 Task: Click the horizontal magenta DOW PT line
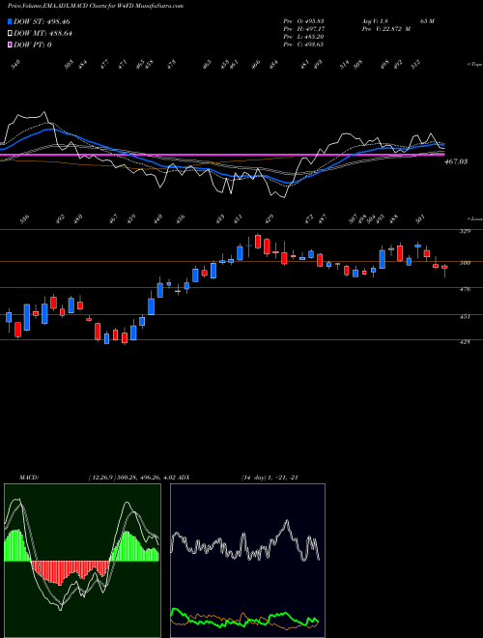(221, 155)
